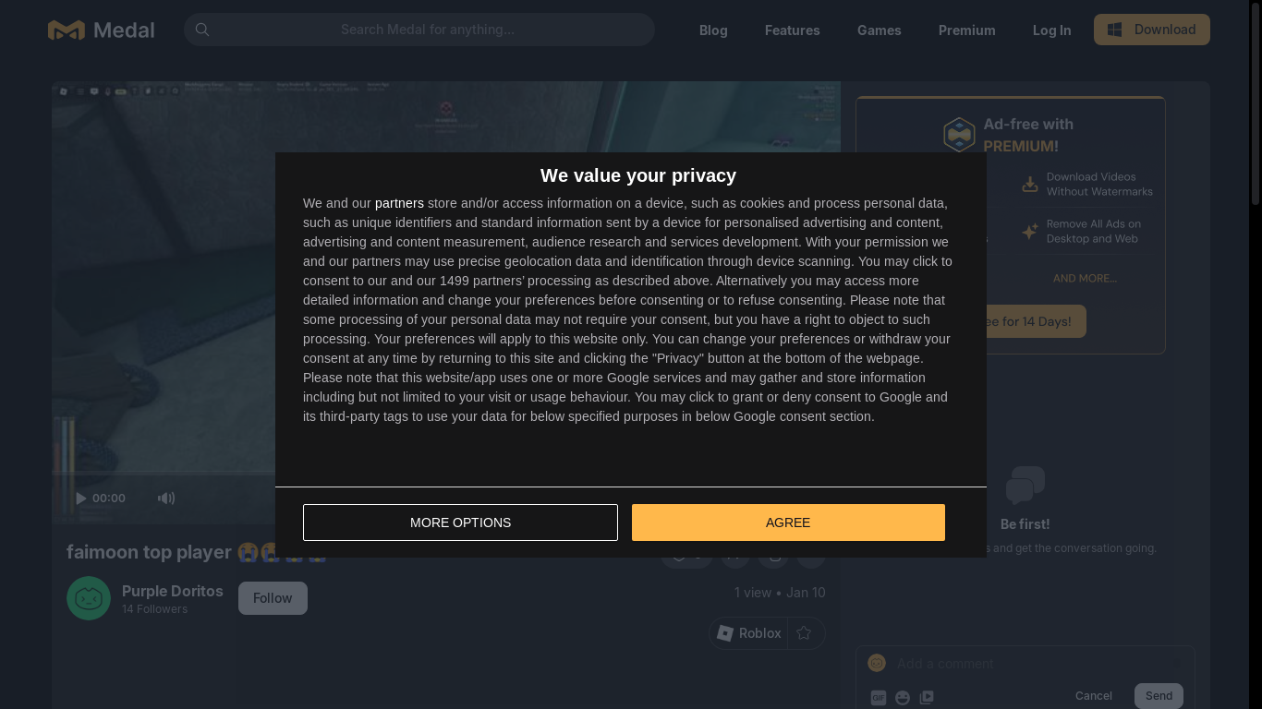1262x709 pixels.
Task: Click MORE OPTIONS in privacy dialog
Action: coord(460,523)
